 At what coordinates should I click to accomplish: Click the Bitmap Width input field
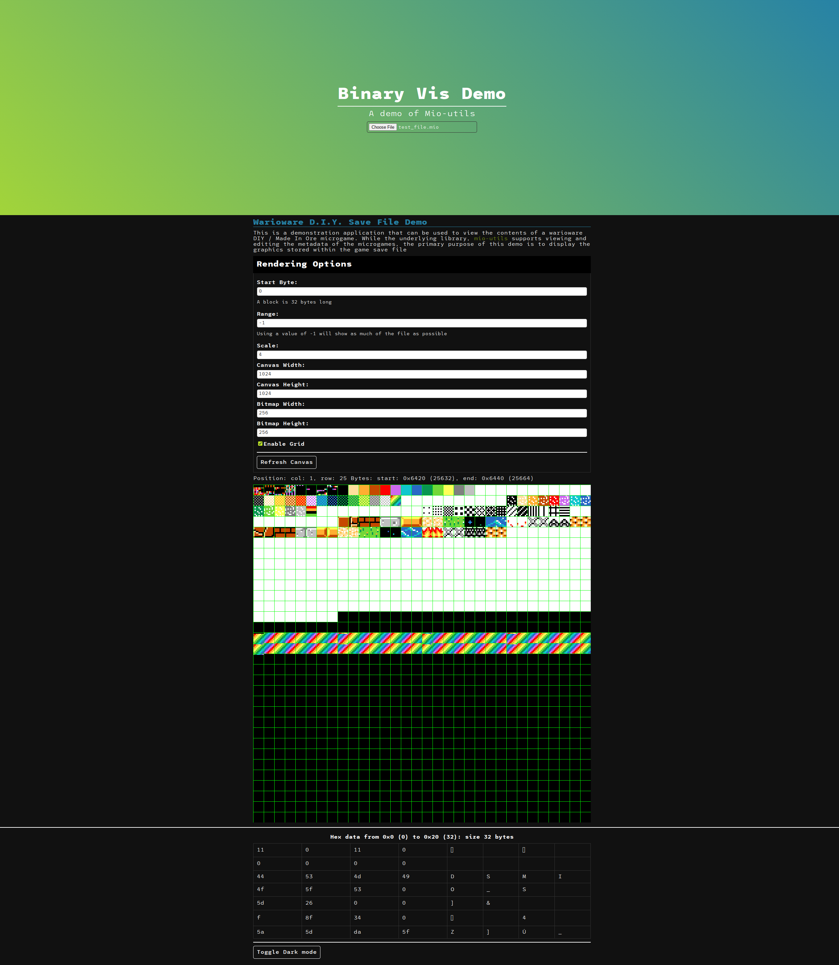[x=421, y=413]
